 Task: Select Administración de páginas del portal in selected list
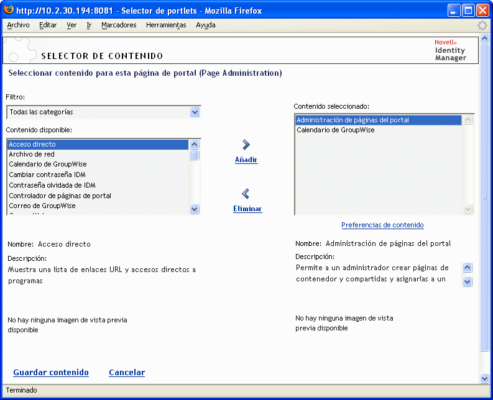click(x=378, y=120)
